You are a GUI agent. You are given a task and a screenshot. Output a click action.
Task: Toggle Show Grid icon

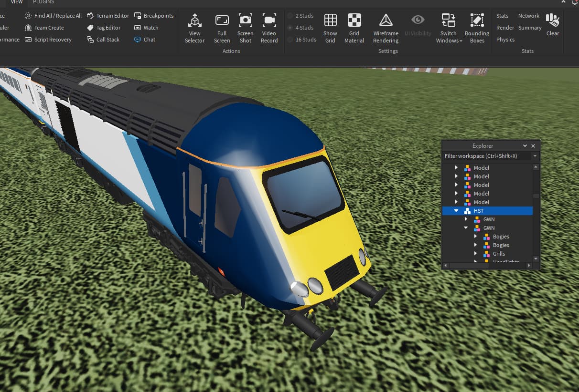pos(330,28)
